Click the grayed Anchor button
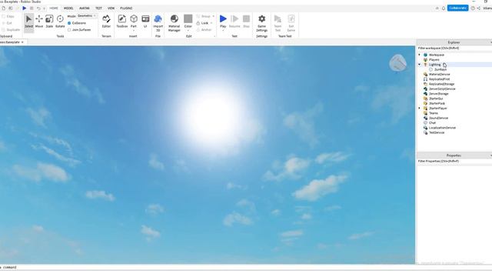This screenshot has width=492, height=277. tap(204, 30)
